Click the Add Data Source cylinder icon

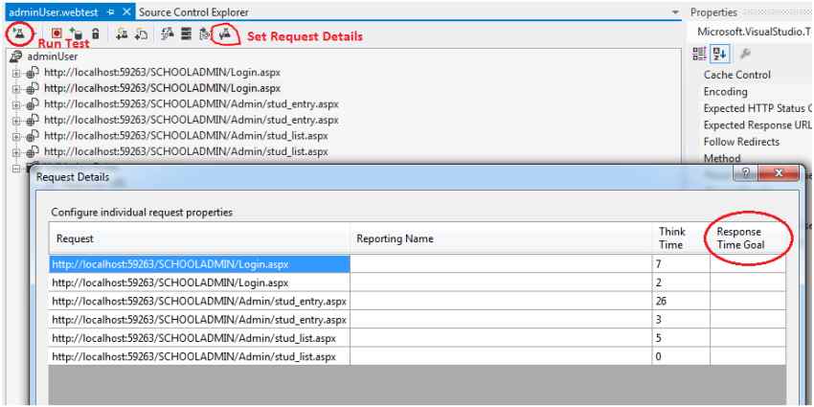pyautogui.click(x=76, y=34)
